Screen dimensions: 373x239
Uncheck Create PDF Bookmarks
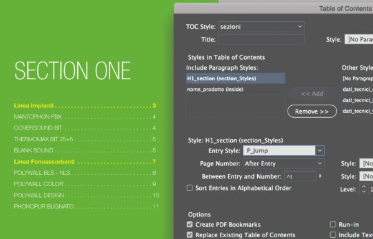tap(189, 225)
